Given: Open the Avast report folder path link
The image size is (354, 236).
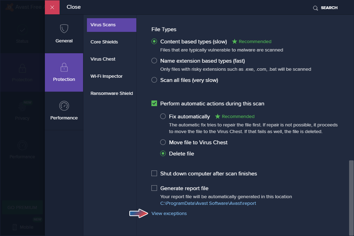Looking at the screenshot, I should pyautogui.click(x=208, y=203).
